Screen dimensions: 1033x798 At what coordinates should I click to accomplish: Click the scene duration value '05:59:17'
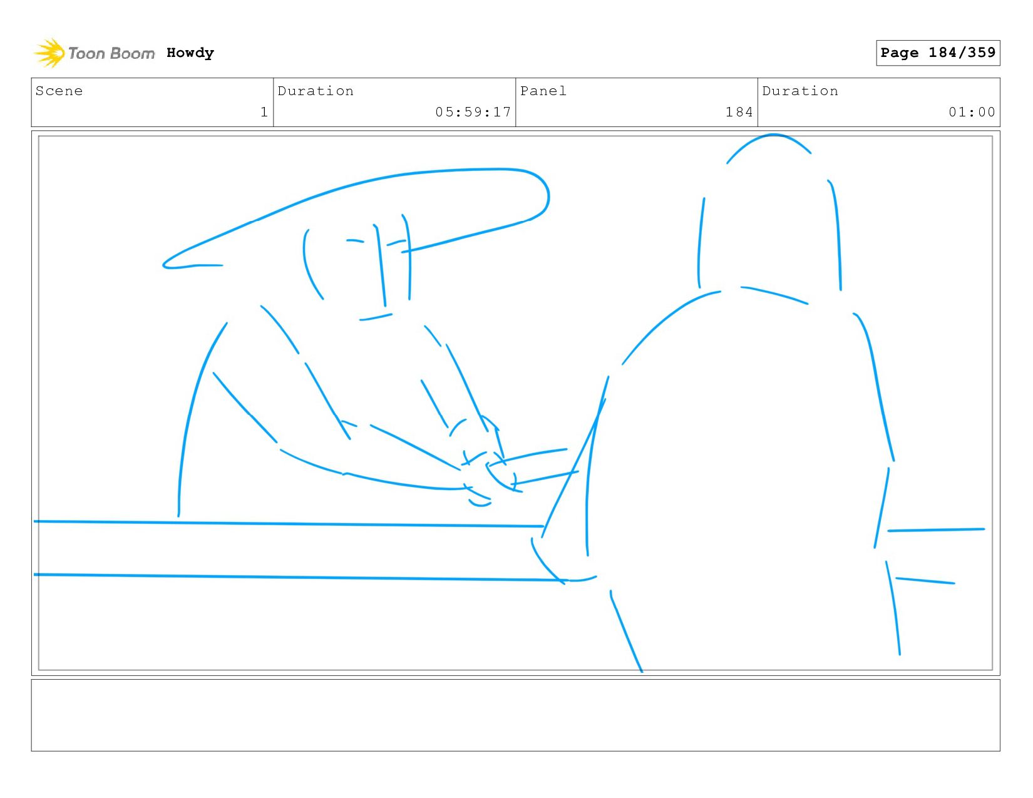tap(473, 112)
